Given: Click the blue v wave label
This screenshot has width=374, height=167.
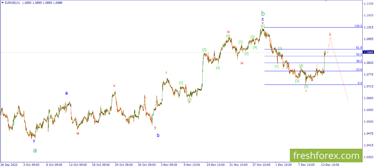Looking at the screenshot, I should click(x=34, y=141).
